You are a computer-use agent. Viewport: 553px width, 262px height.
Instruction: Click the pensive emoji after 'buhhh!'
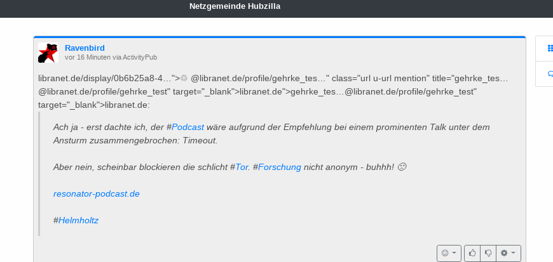[402, 167]
